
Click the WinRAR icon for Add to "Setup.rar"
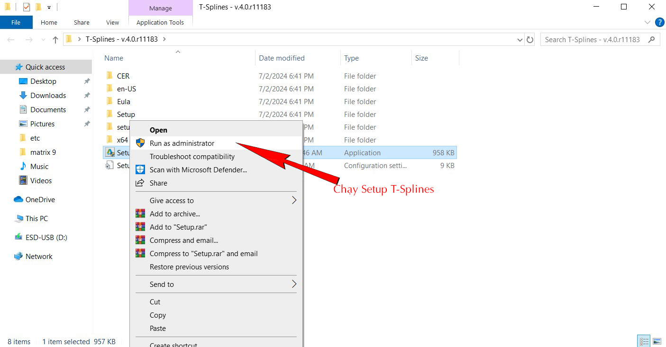point(140,227)
